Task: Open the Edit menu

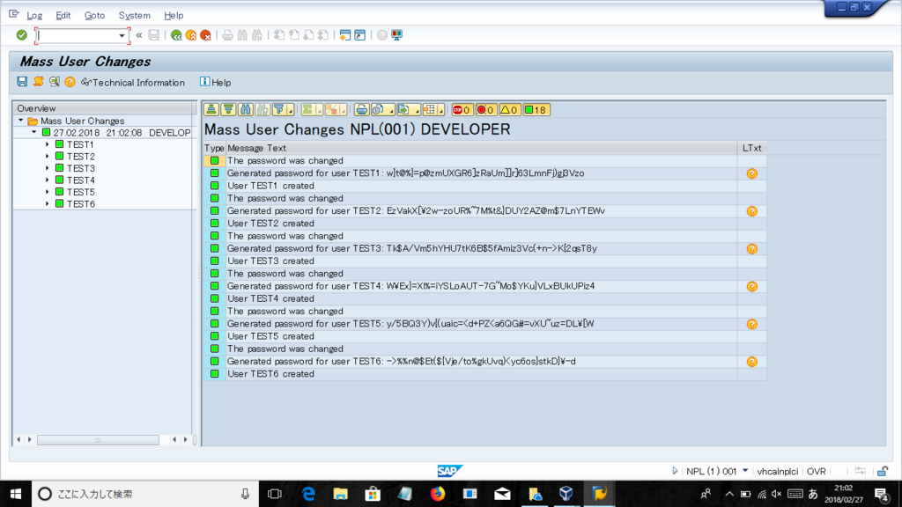Action: coord(63,16)
